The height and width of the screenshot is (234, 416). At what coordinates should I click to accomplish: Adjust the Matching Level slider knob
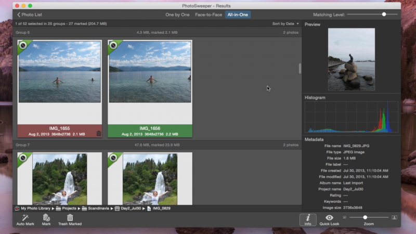(384, 15)
